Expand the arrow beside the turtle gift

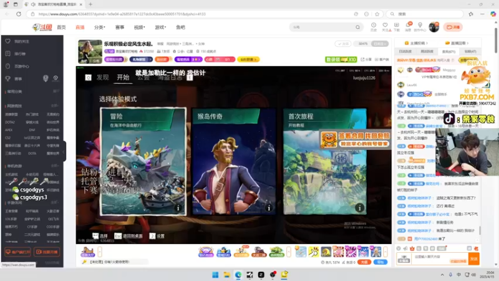[289, 252]
